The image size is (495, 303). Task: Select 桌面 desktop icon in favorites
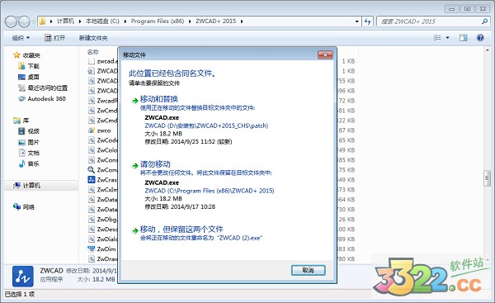pyautogui.click(x=21, y=77)
